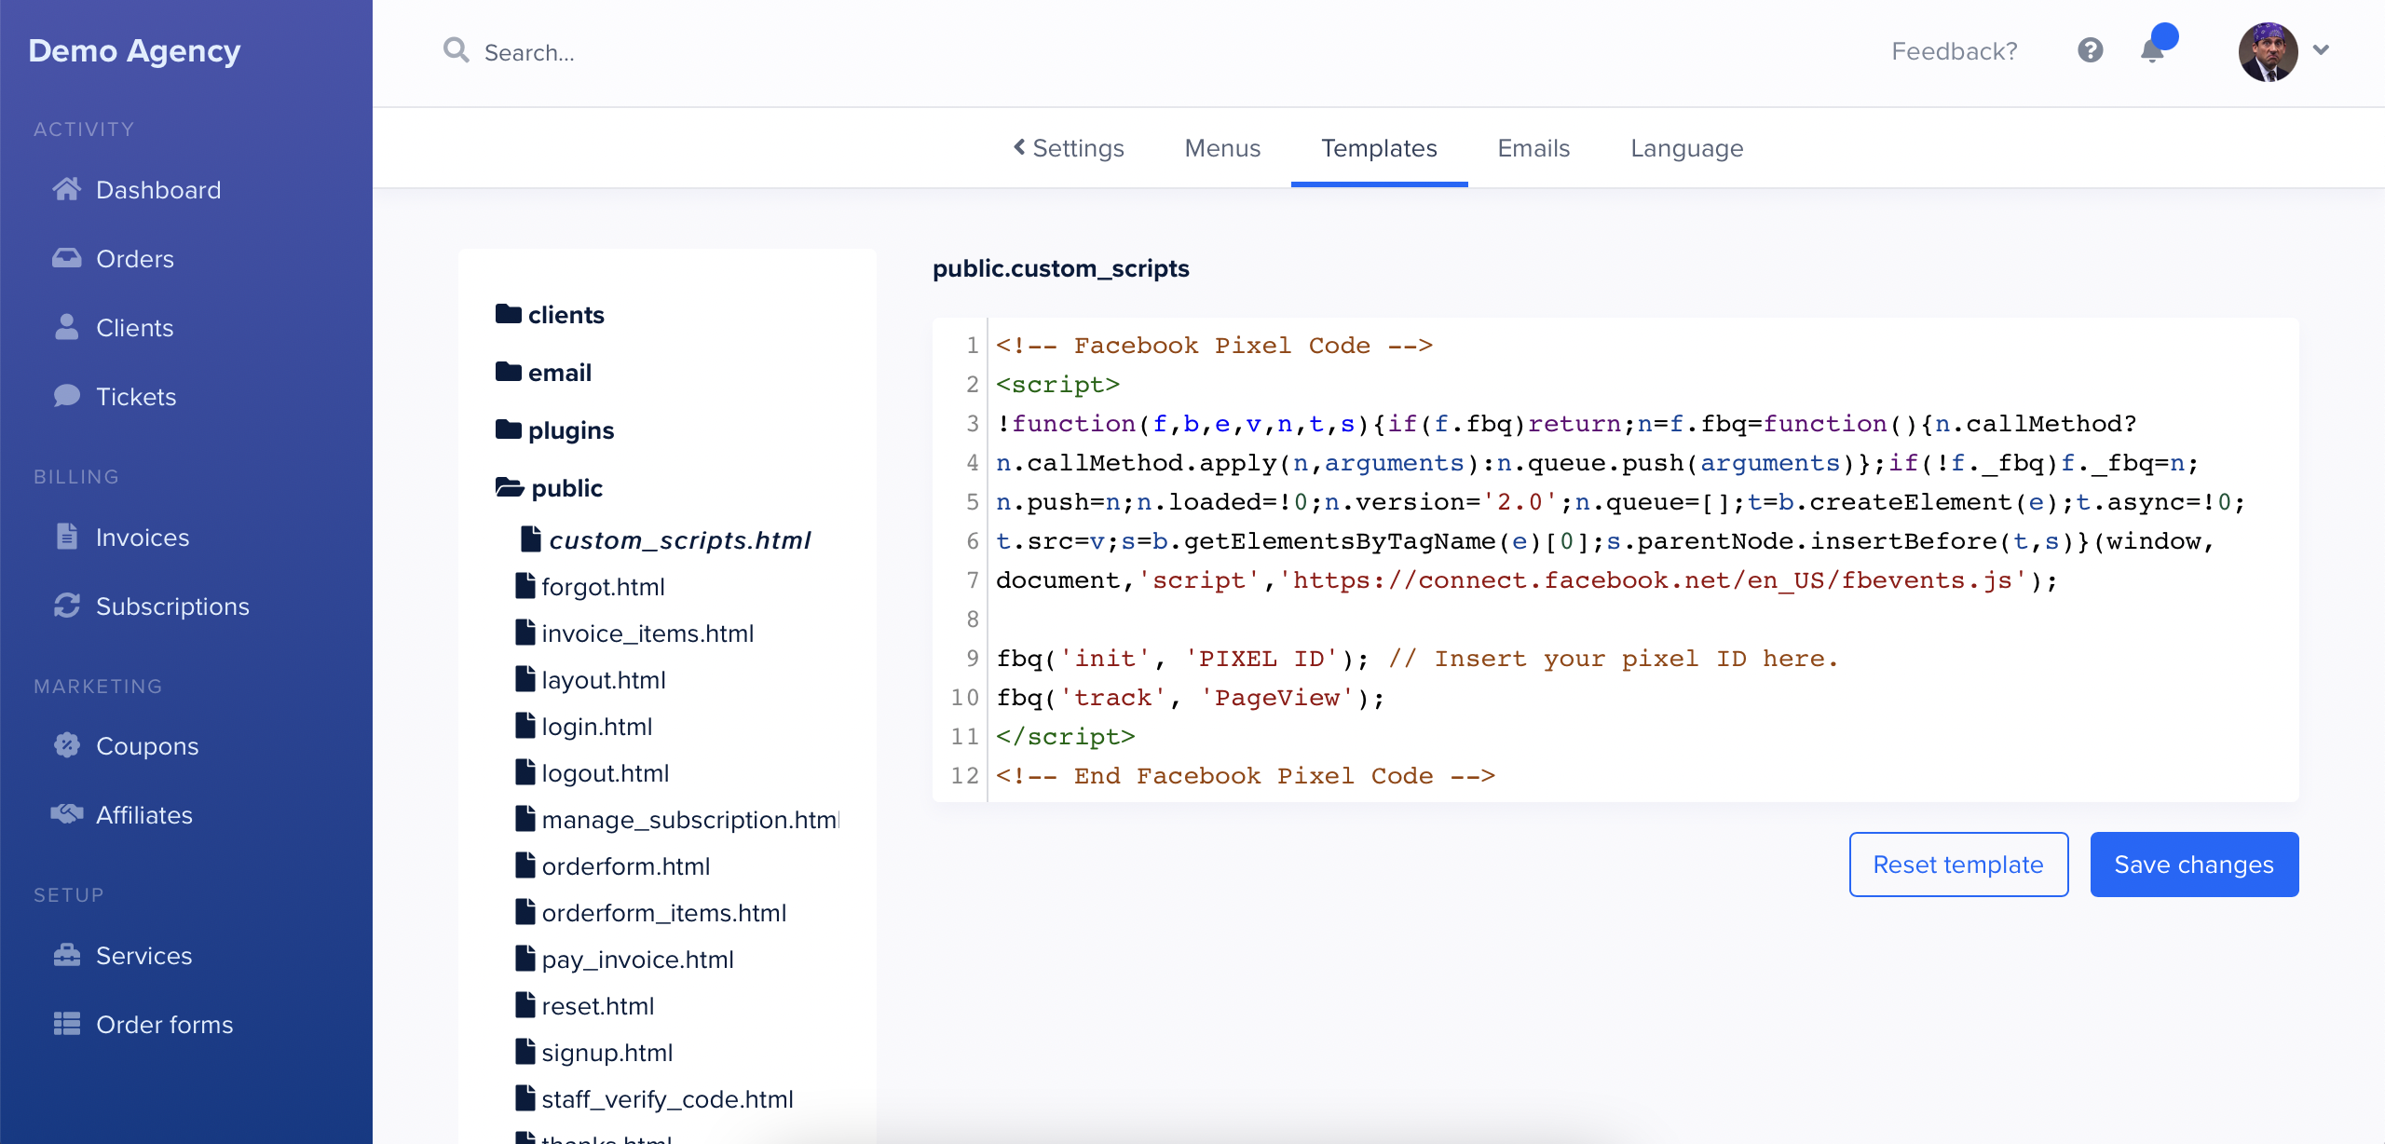Click the layout.html file icon

(x=525, y=679)
